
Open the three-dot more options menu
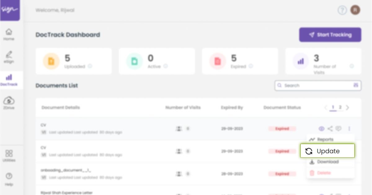coord(349,129)
